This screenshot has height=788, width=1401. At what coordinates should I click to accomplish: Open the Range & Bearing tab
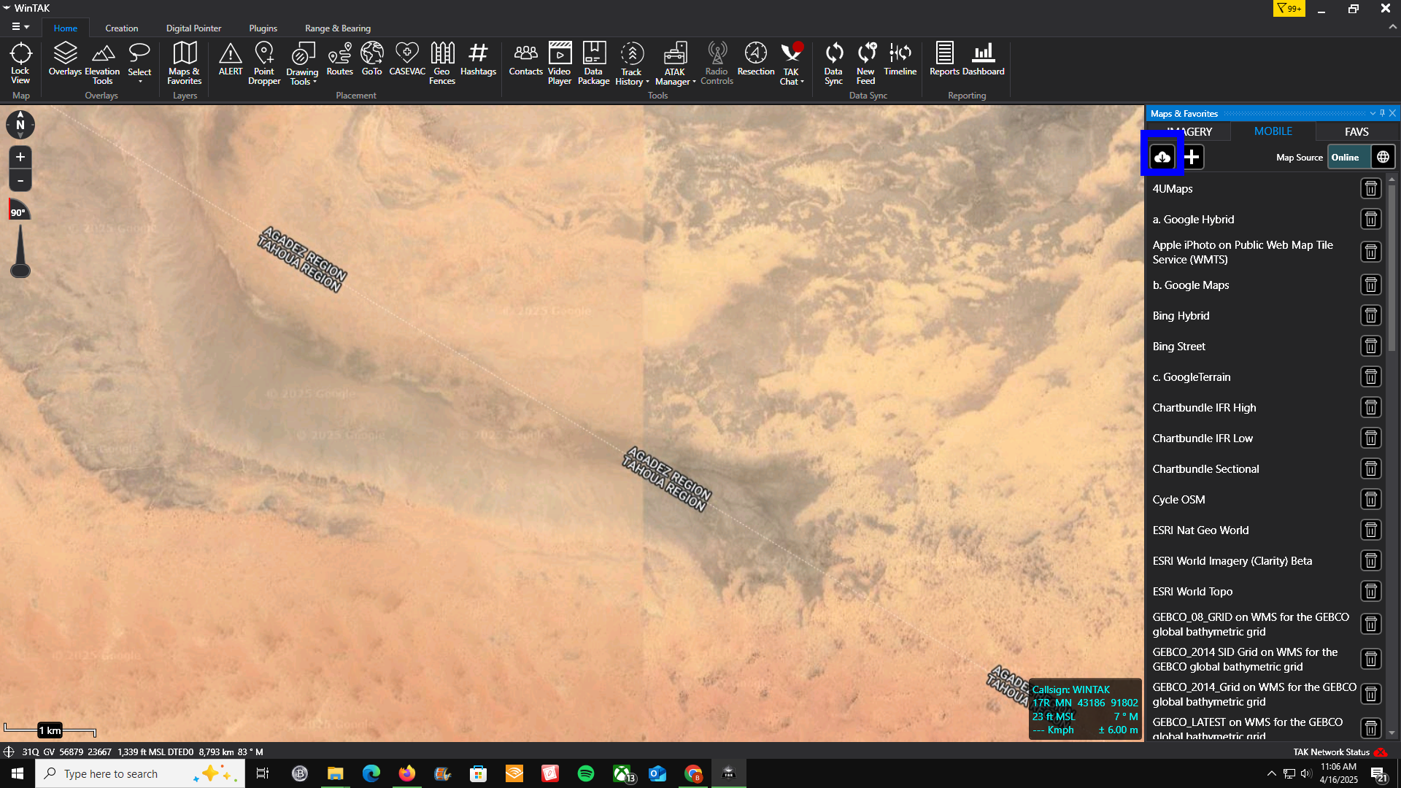(337, 28)
